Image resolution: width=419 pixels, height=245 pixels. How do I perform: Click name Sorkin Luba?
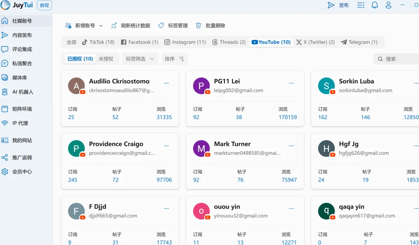(x=356, y=81)
